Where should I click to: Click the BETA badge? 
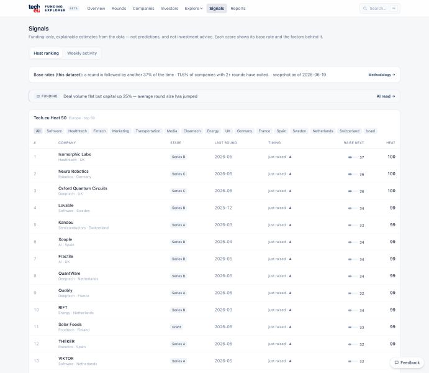click(x=73, y=9)
